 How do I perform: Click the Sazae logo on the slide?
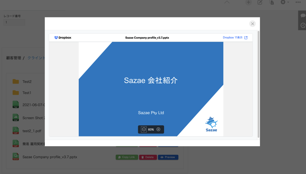tap(212, 124)
